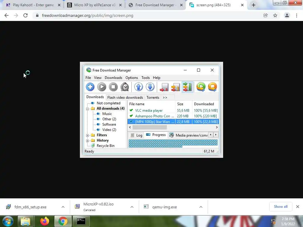This screenshot has height=227, width=303.
Task: Click the Options menu in the FDM image
Action: [x=132, y=78]
